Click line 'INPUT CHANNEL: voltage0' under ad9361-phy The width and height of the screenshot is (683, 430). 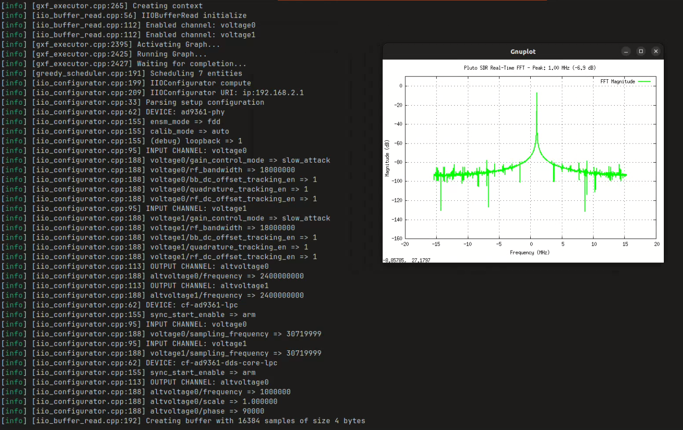click(x=124, y=150)
